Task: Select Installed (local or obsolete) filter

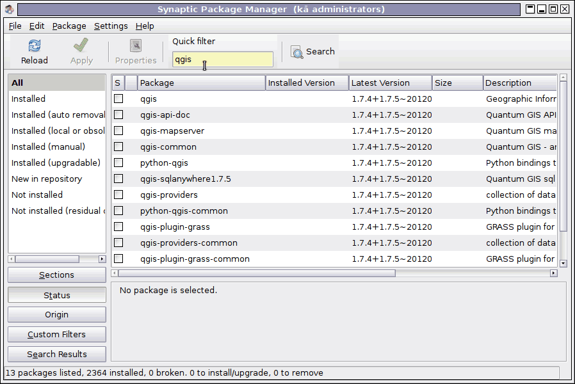Action: pos(57,131)
